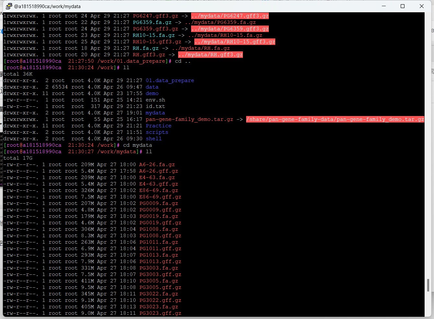Click file A6-26.fa.gz
The height and width of the screenshot is (319, 434).
tap(157, 165)
